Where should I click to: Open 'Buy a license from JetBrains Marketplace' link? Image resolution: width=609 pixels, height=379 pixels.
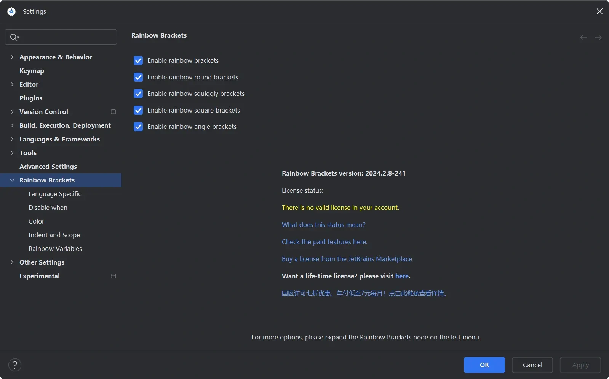tap(347, 259)
